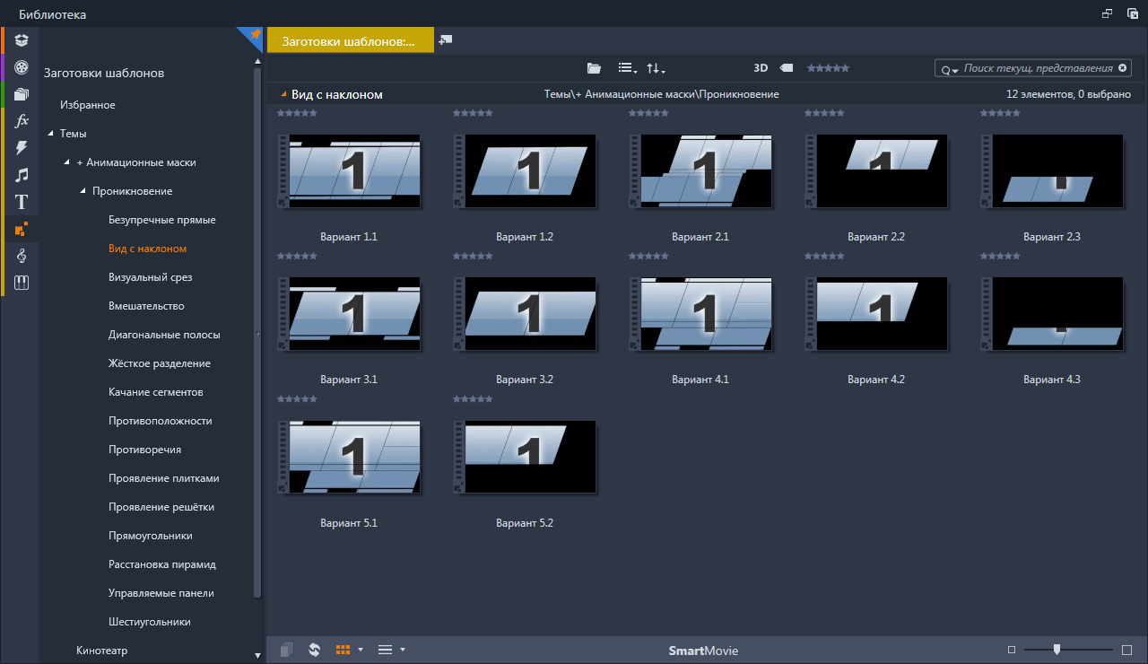Collapse the Проникновение node
Viewport: 1148px width, 664px height.
83,191
